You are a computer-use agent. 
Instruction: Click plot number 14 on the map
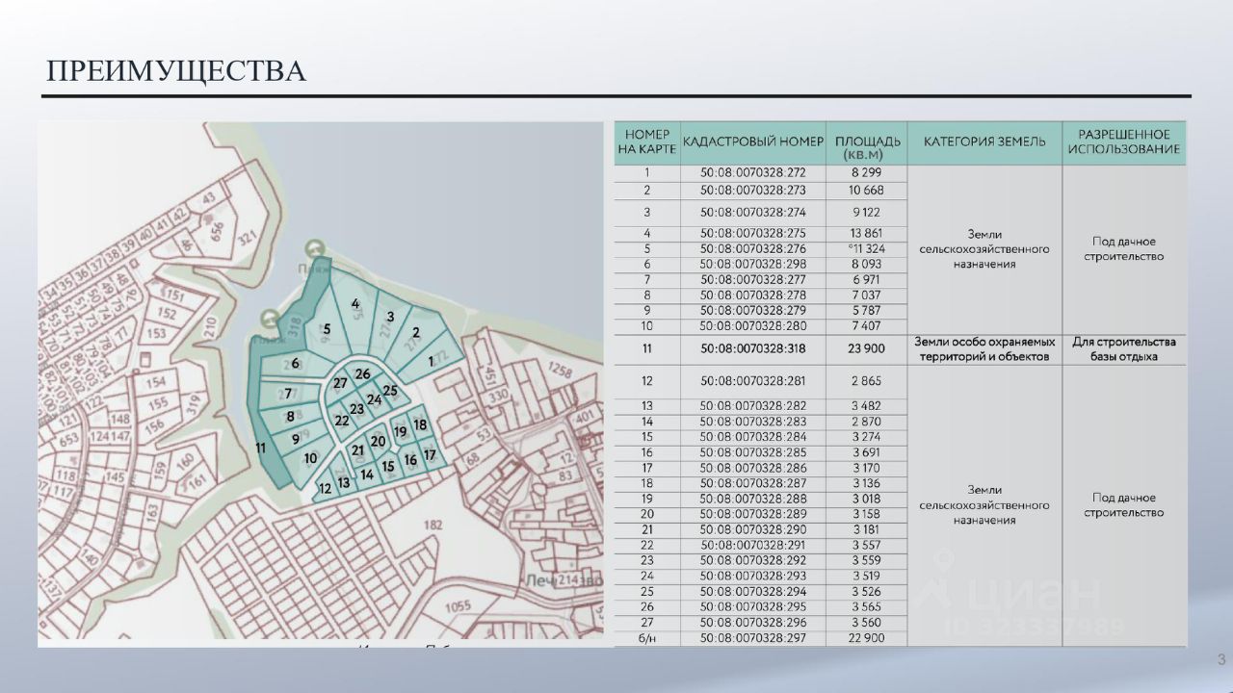coord(367,475)
